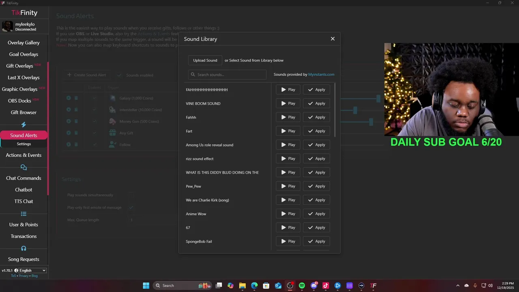This screenshot has width=519, height=292.
Task: Open Last X Overlays in sidebar
Action: pyautogui.click(x=24, y=77)
